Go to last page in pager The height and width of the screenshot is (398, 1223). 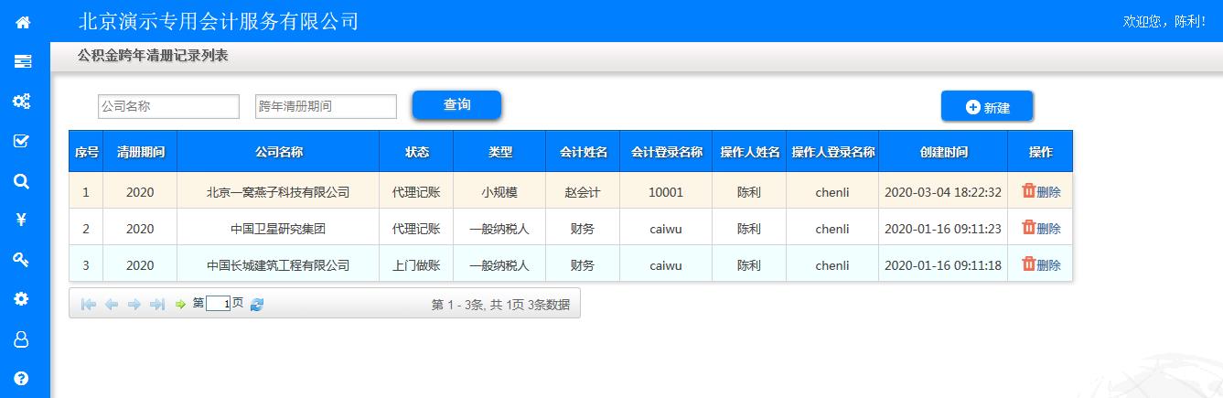pos(157,305)
